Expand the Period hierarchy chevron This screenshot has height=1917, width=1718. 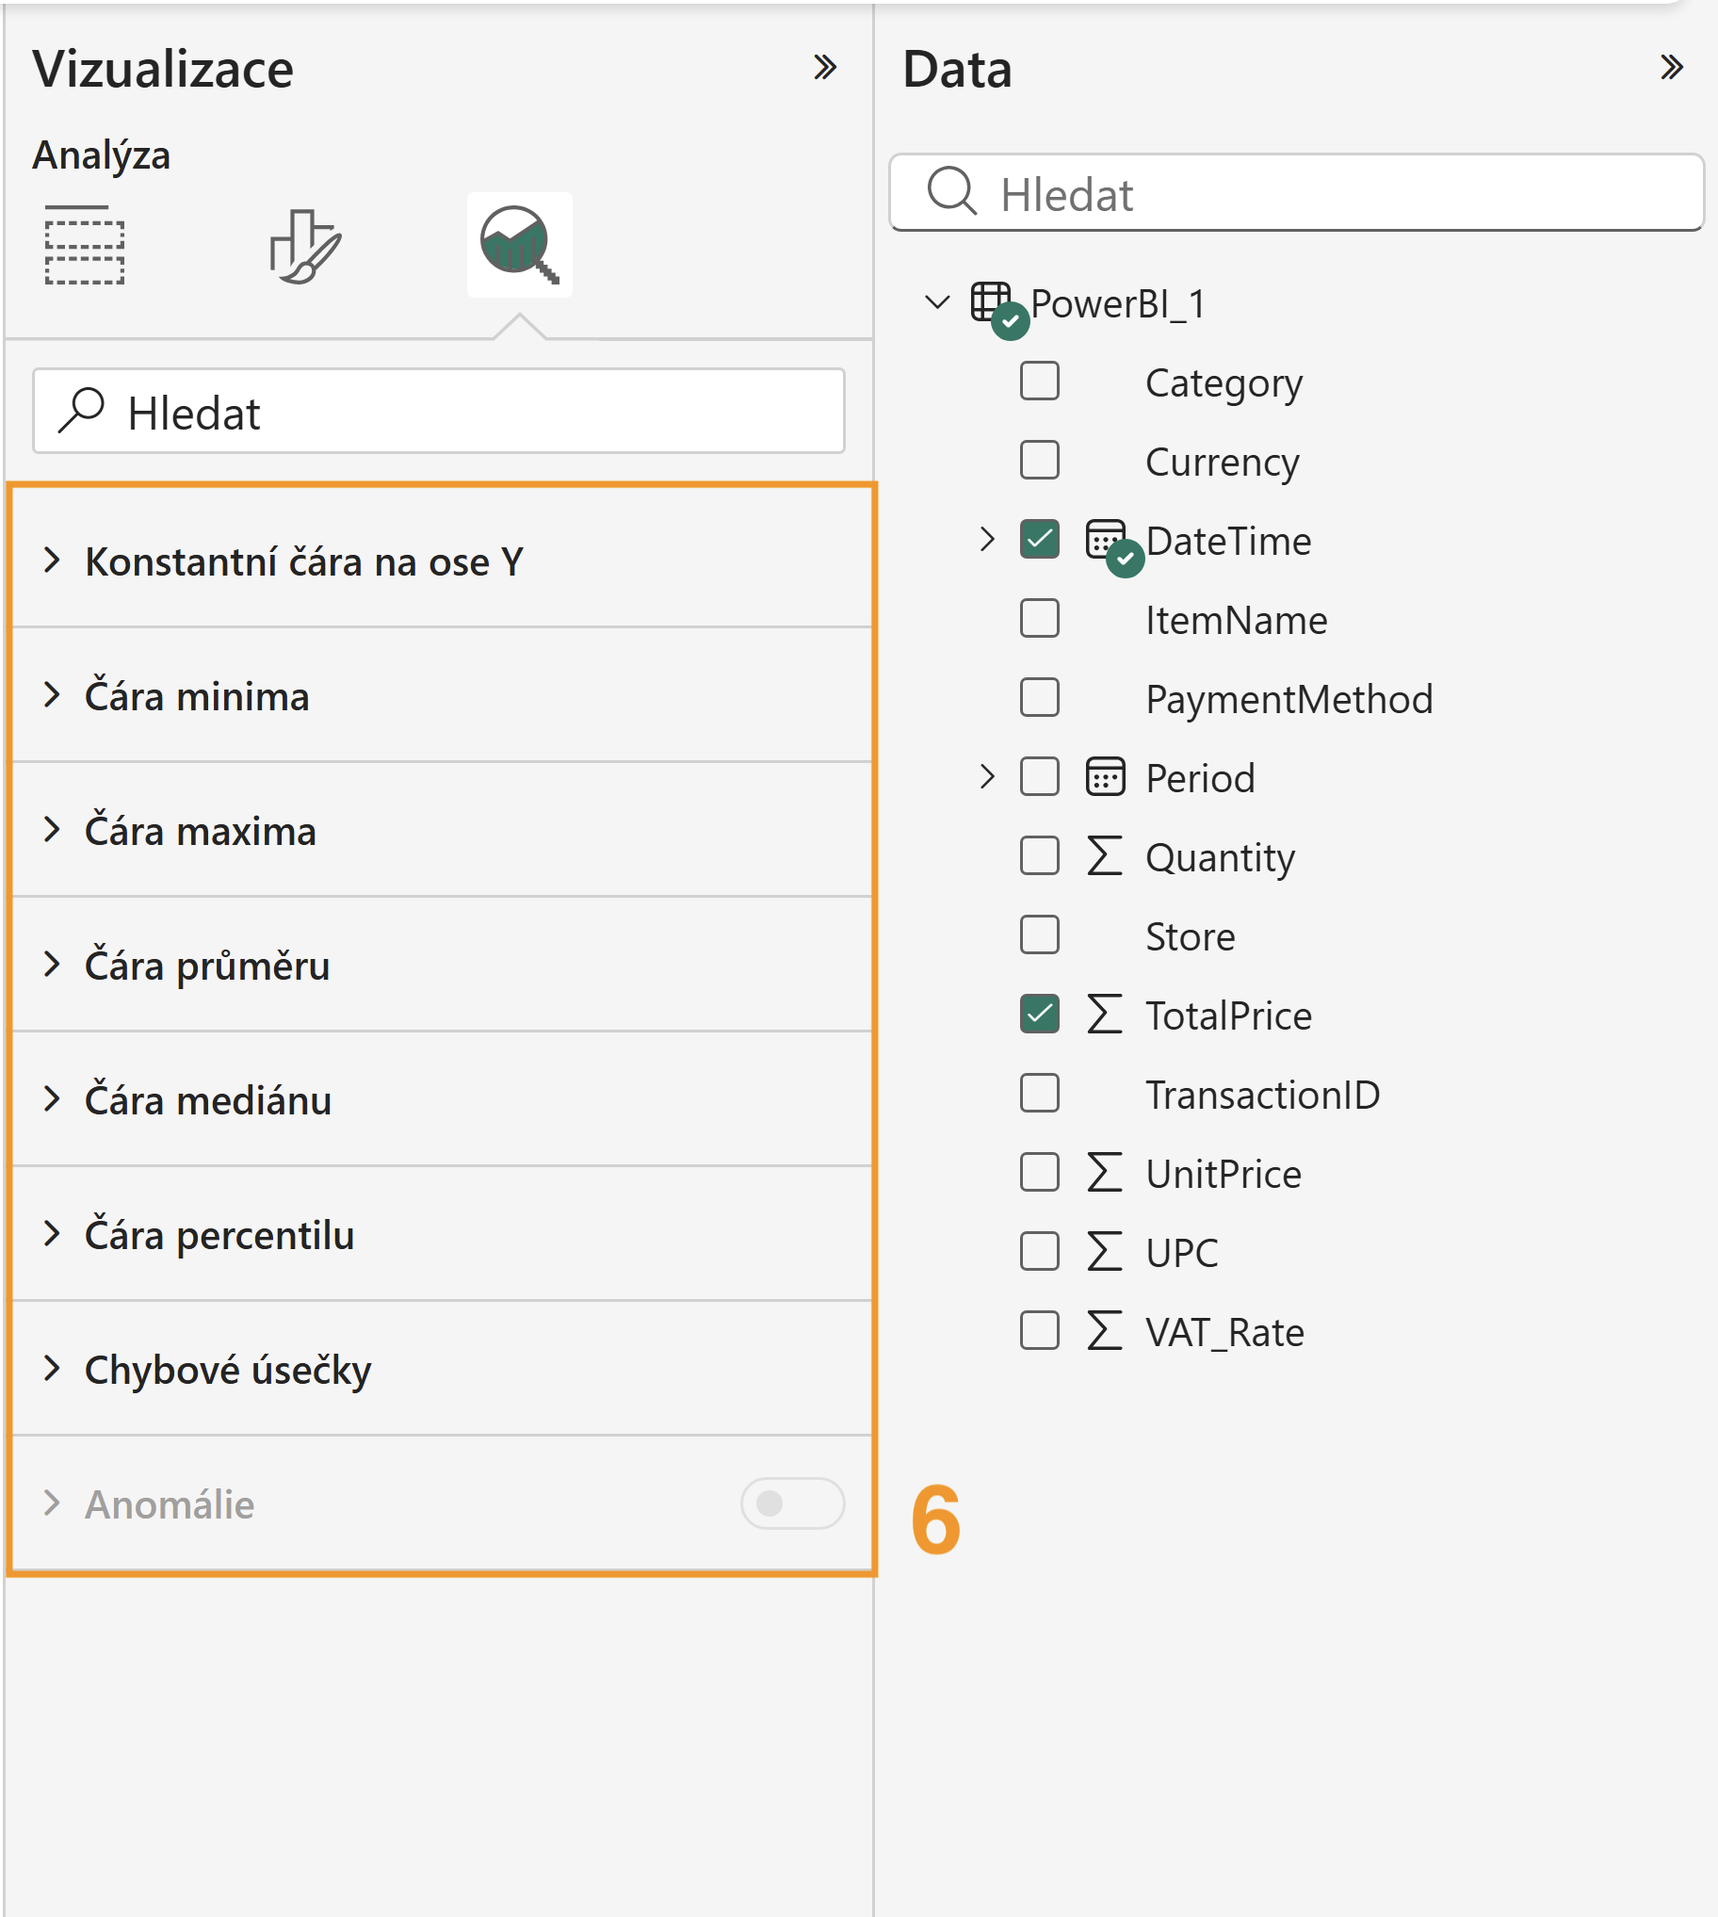[x=987, y=778]
